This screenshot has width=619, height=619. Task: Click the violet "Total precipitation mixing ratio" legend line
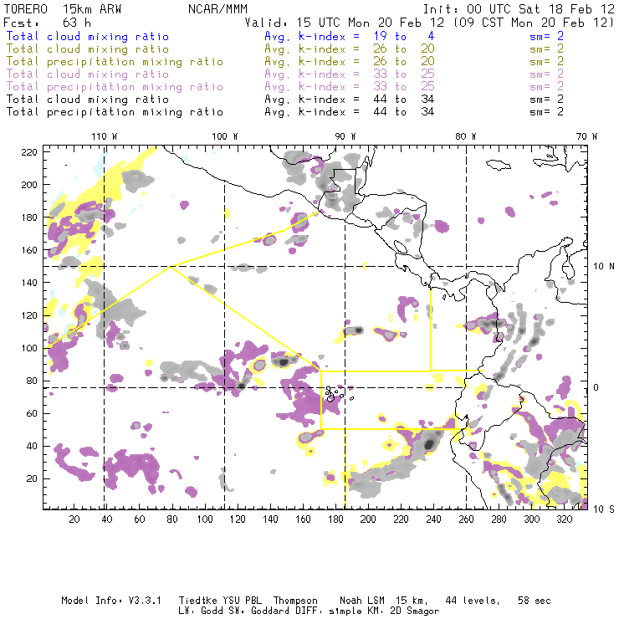115,87
